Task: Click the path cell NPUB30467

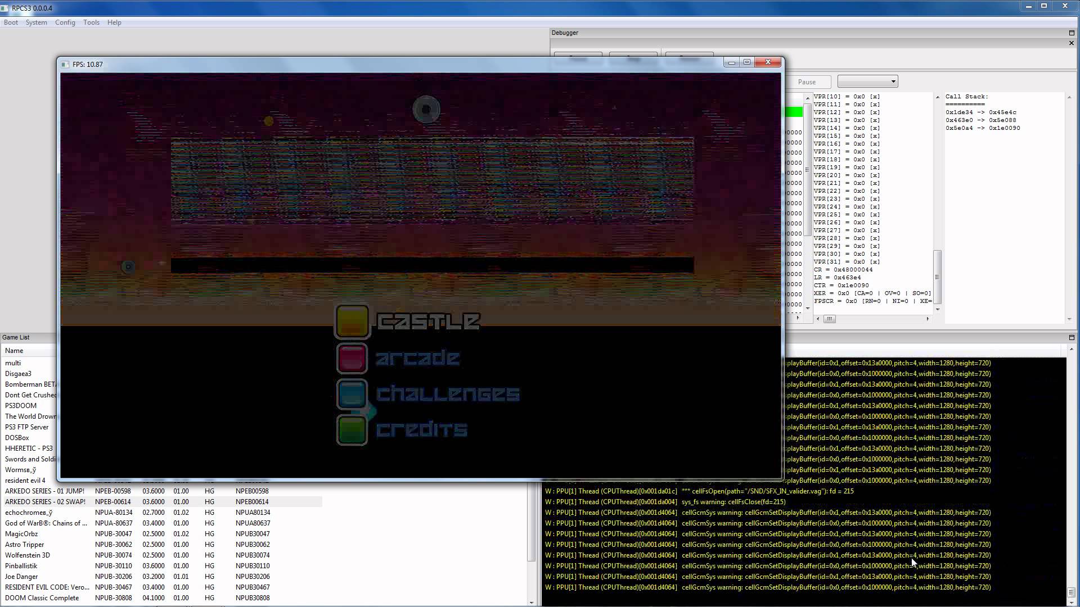Action: (253, 587)
